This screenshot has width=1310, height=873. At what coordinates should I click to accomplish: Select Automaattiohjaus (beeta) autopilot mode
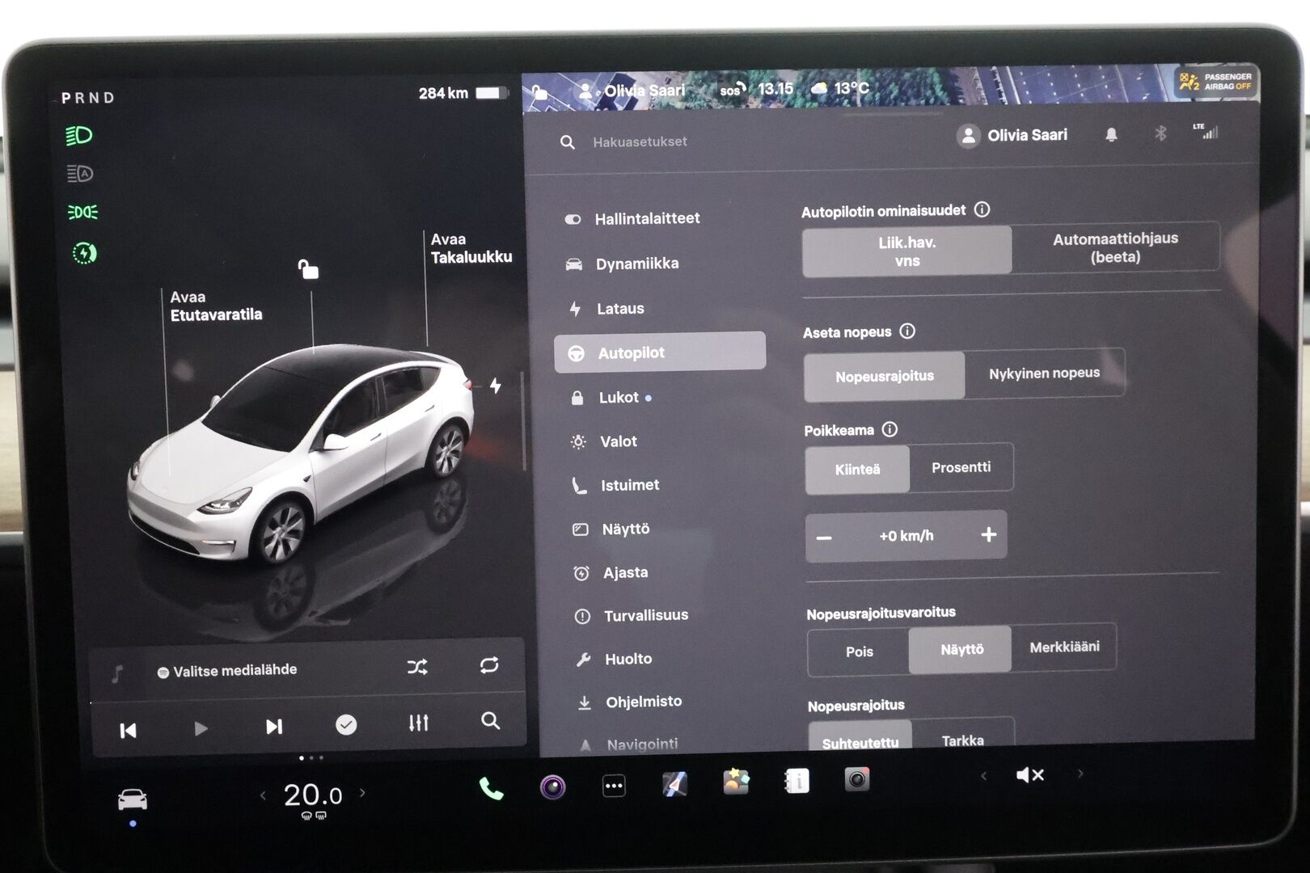click(1117, 247)
